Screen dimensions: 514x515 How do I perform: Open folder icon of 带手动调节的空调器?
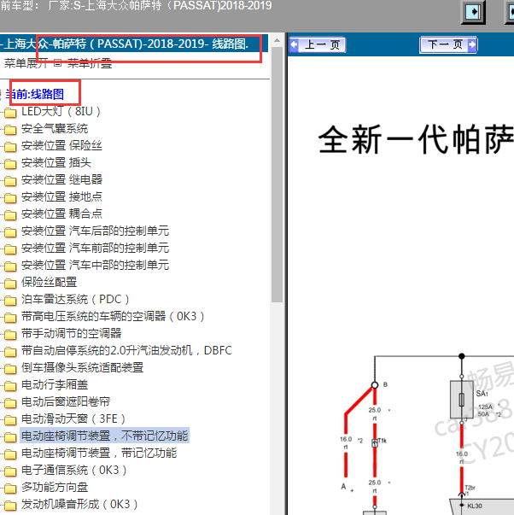[x=10, y=335]
